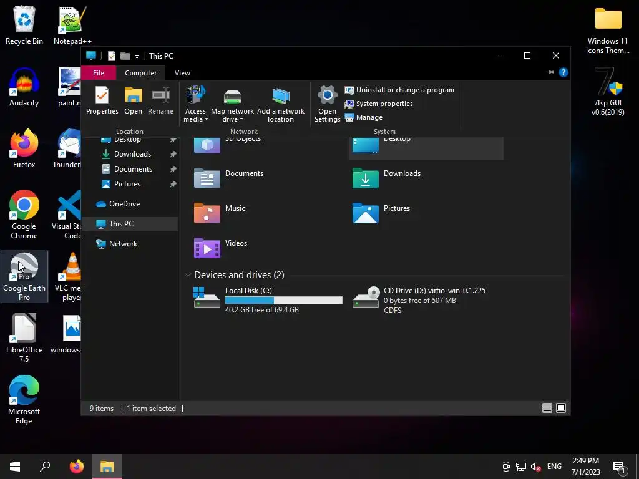Select the Downloads folder in content pane

click(x=386, y=178)
